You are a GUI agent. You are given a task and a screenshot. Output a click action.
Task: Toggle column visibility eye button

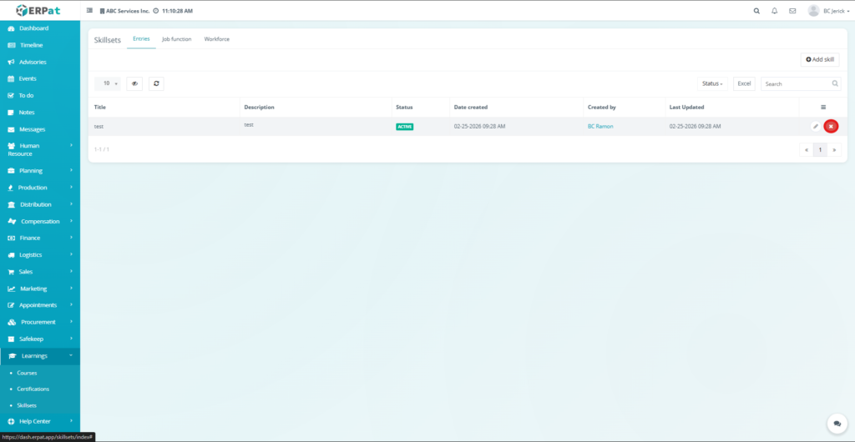click(x=134, y=83)
